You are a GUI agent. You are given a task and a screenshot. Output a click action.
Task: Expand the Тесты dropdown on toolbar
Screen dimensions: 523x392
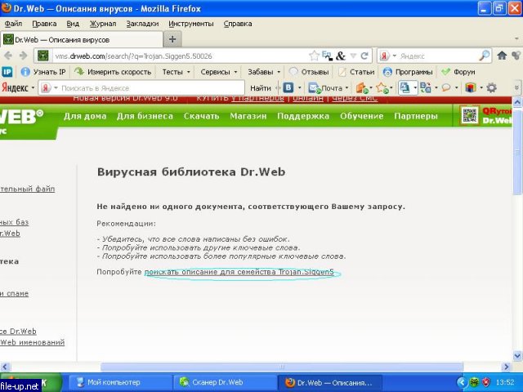point(176,72)
